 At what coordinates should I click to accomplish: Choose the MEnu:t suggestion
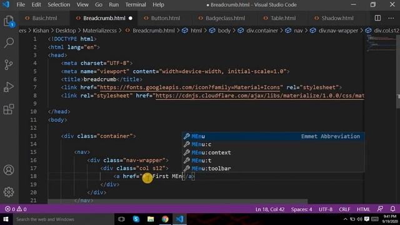273,161
